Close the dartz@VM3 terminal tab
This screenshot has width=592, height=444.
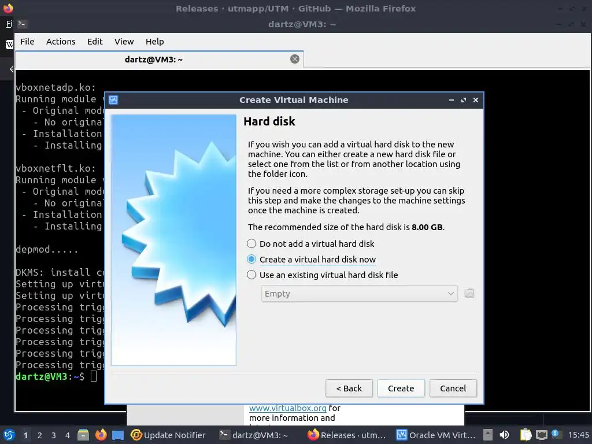pos(295,59)
